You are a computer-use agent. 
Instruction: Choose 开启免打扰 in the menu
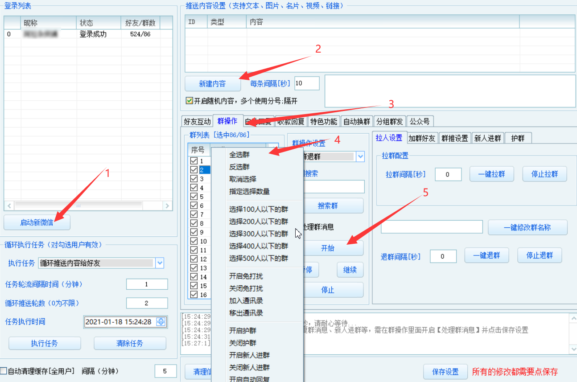246,276
